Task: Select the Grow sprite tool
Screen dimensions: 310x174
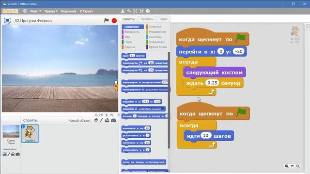Action: (135, 11)
